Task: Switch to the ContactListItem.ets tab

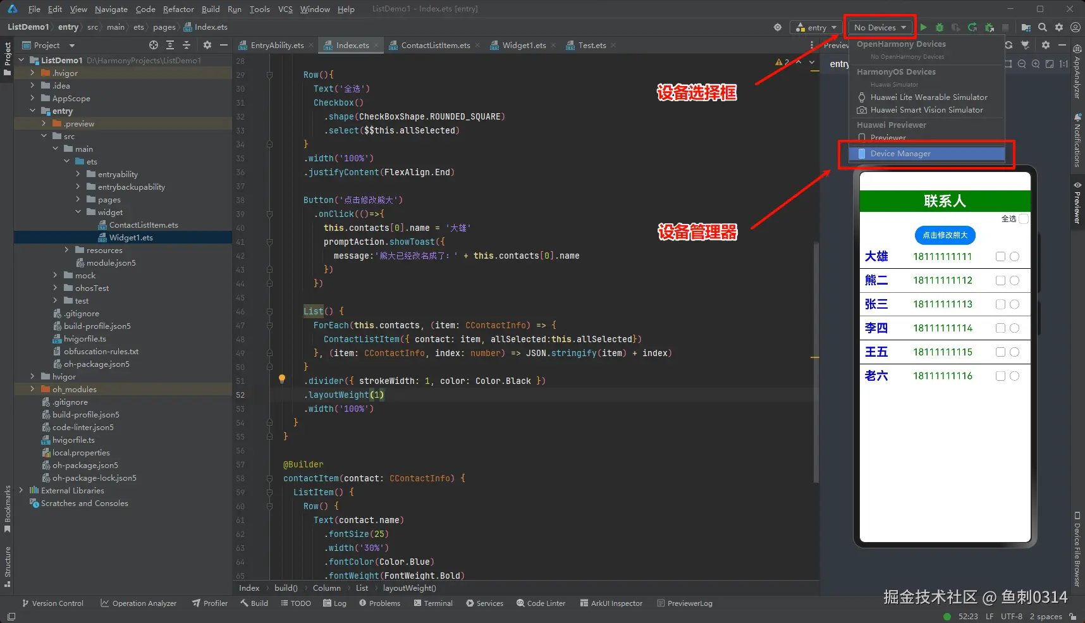Action: tap(435, 45)
